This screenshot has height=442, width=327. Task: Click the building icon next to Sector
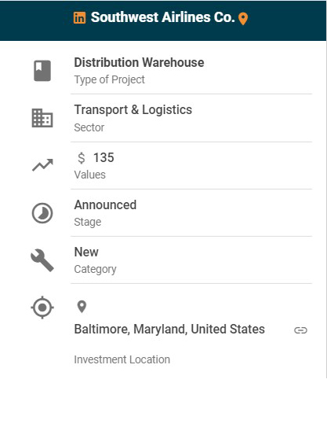[42, 118]
